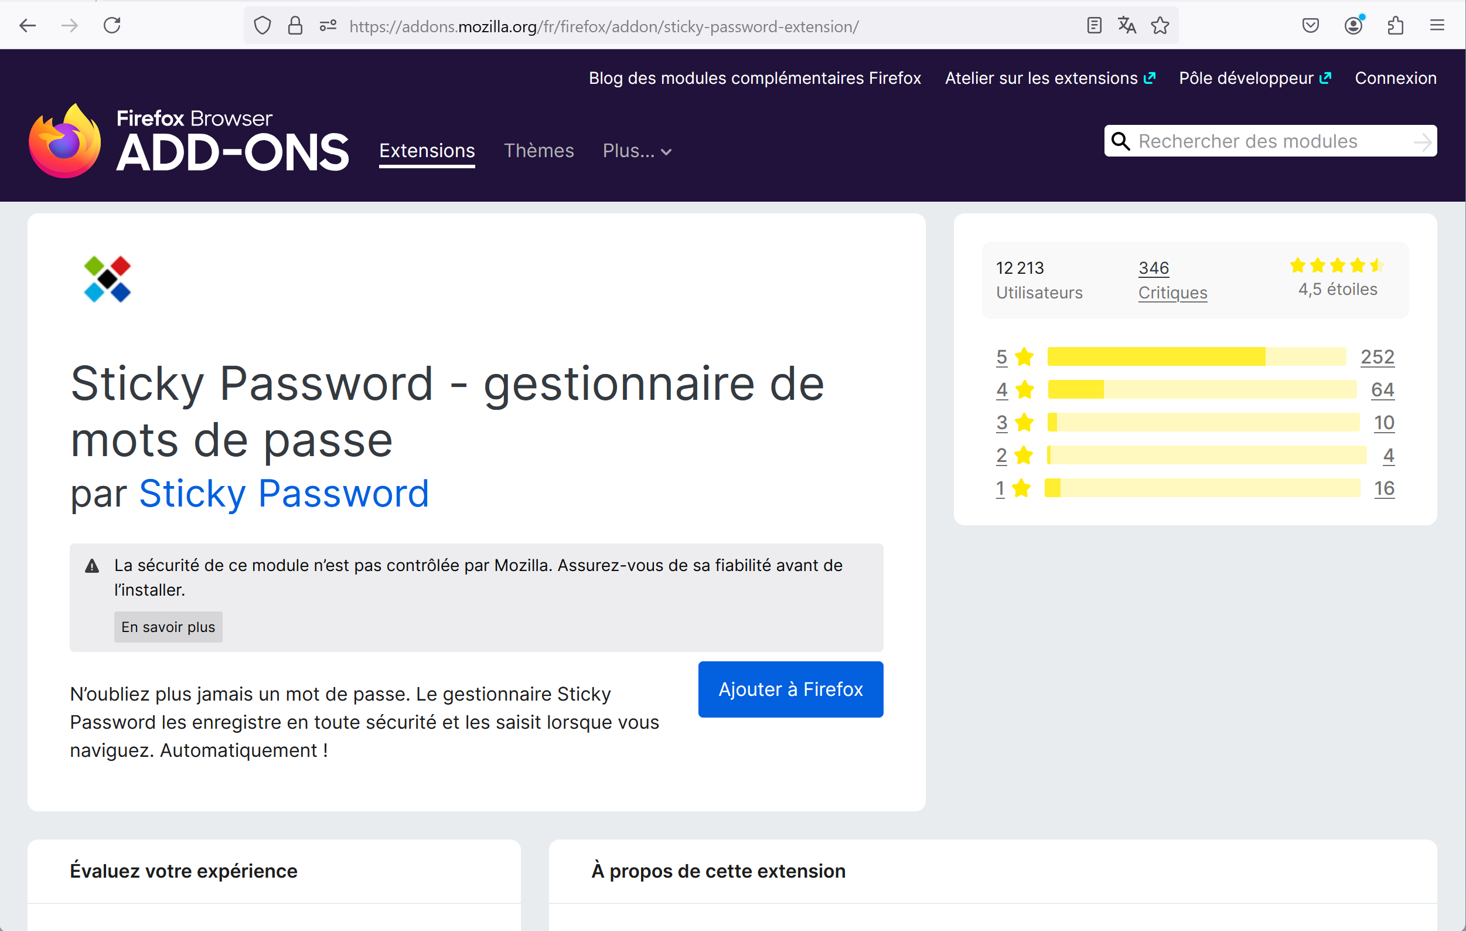
Task: Open the 64 four-star reviews count
Action: click(1383, 389)
